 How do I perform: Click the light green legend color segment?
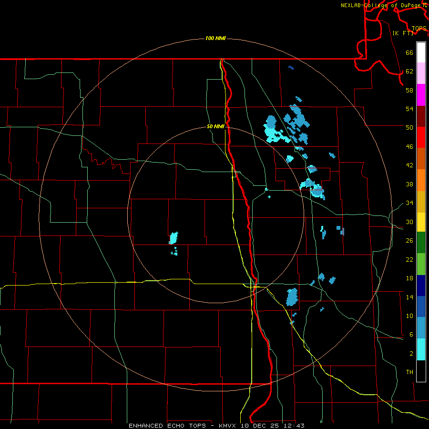point(421,264)
